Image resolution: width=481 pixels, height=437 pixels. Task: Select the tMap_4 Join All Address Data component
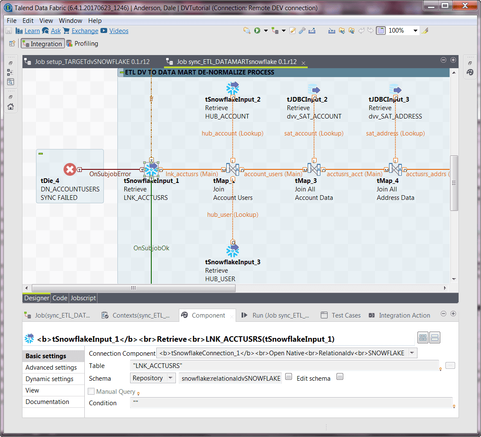[396, 169]
